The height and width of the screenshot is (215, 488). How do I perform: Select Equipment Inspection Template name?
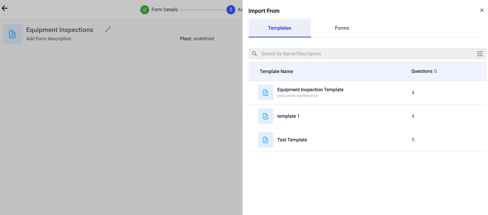(x=310, y=90)
